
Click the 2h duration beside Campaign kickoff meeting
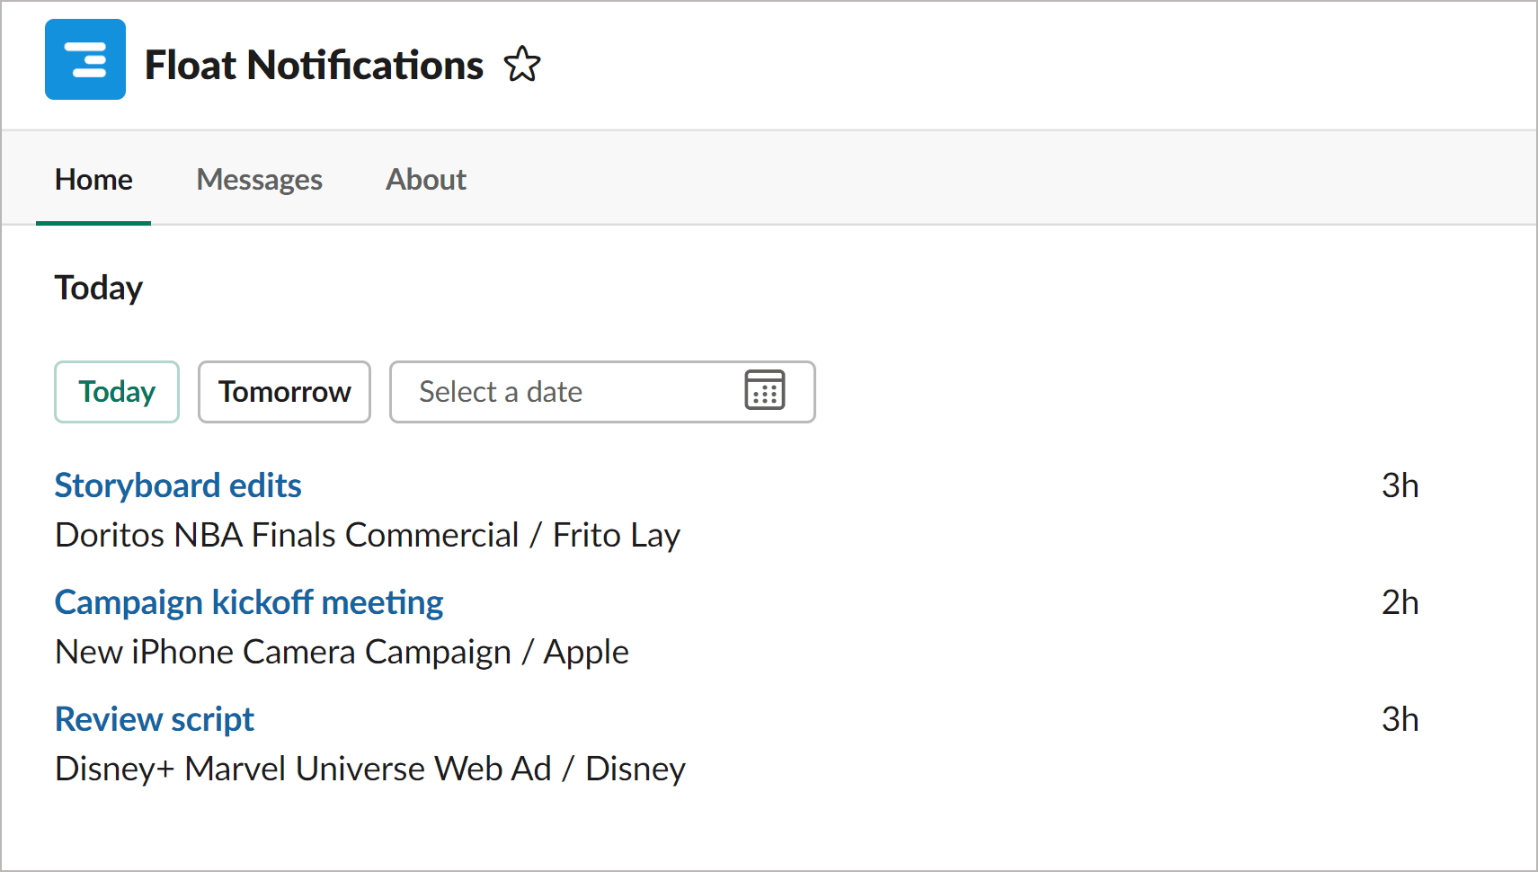1400,602
